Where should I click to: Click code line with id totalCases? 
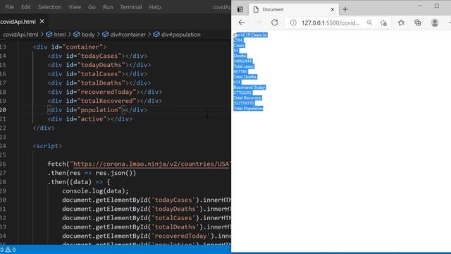tap(97, 73)
